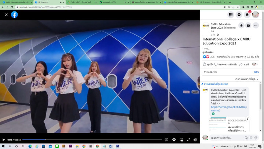Jump to timestamp 4:35 in pinned comment
264x149 pixels.
pos(244,90)
